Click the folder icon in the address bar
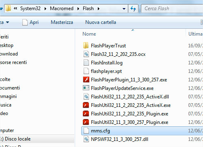Image resolution: width=203 pixels, height=147 pixels. pyautogui.click(x=8, y=9)
